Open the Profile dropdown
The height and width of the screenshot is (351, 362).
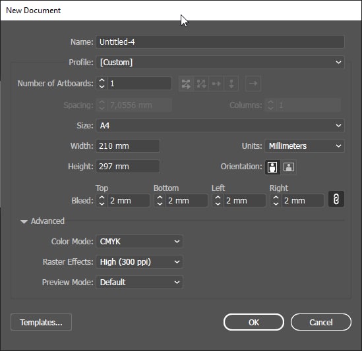[x=220, y=63]
